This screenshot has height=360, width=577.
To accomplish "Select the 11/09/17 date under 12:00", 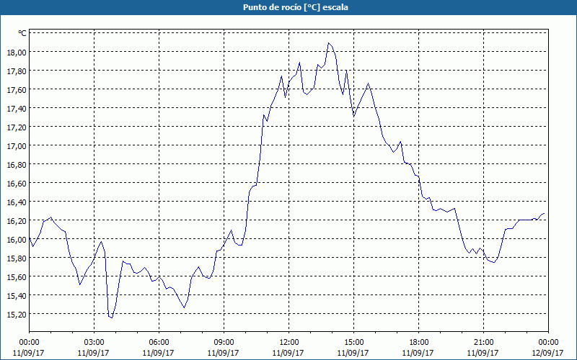I will coord(289,353).
